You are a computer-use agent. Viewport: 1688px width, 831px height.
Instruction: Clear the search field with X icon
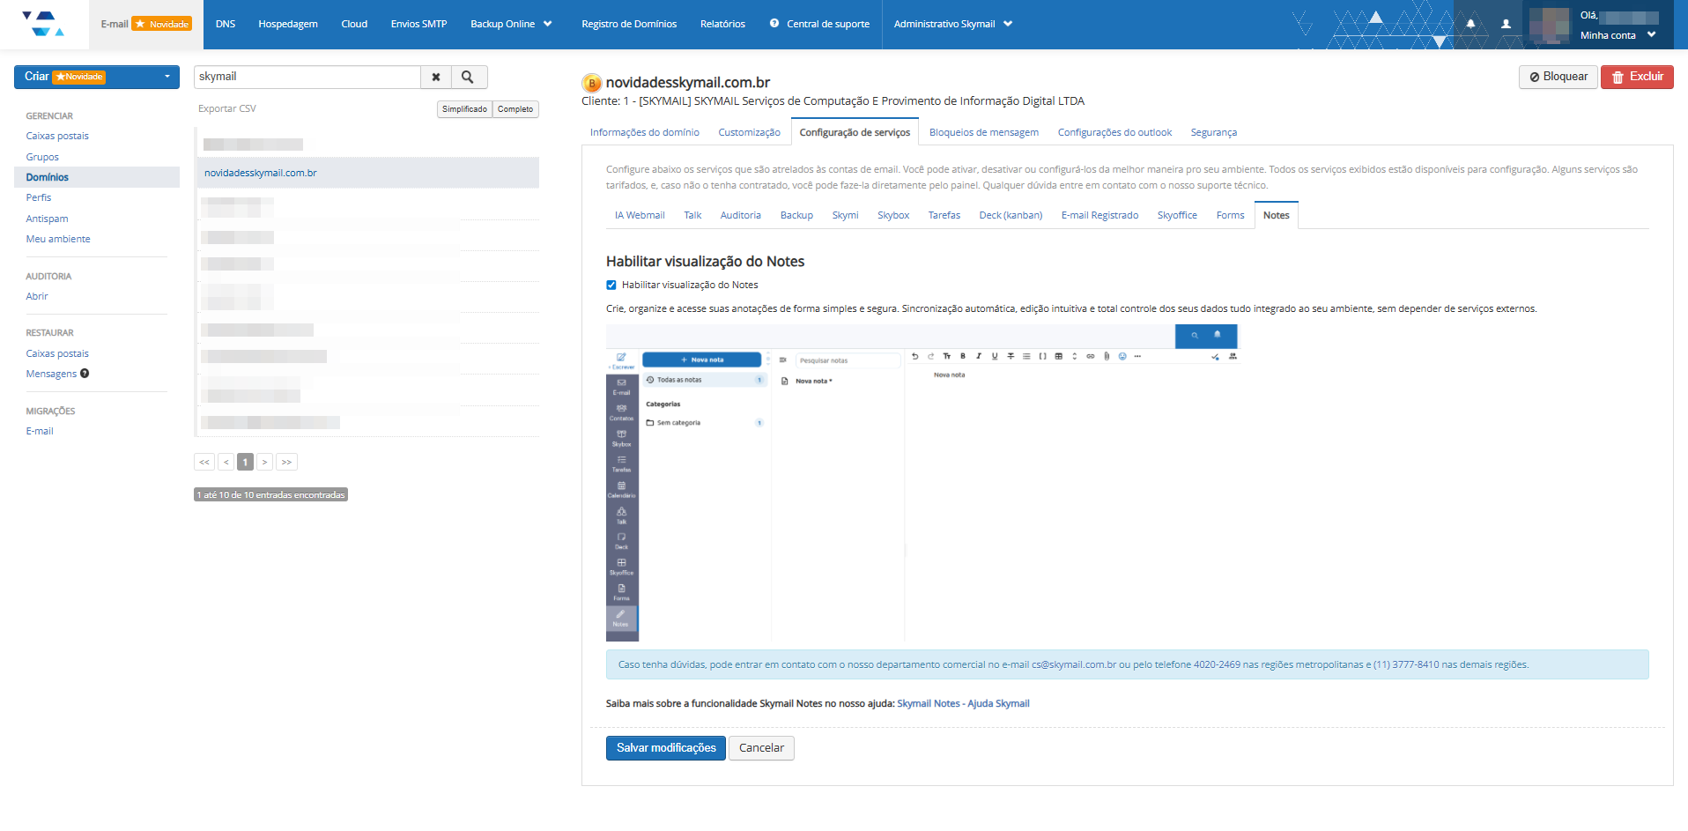click(436, 78)
